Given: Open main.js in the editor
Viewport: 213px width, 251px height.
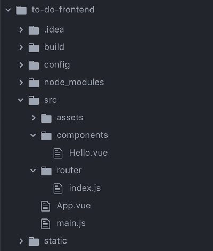Looking at the screenshot, I should pos(71,223).
